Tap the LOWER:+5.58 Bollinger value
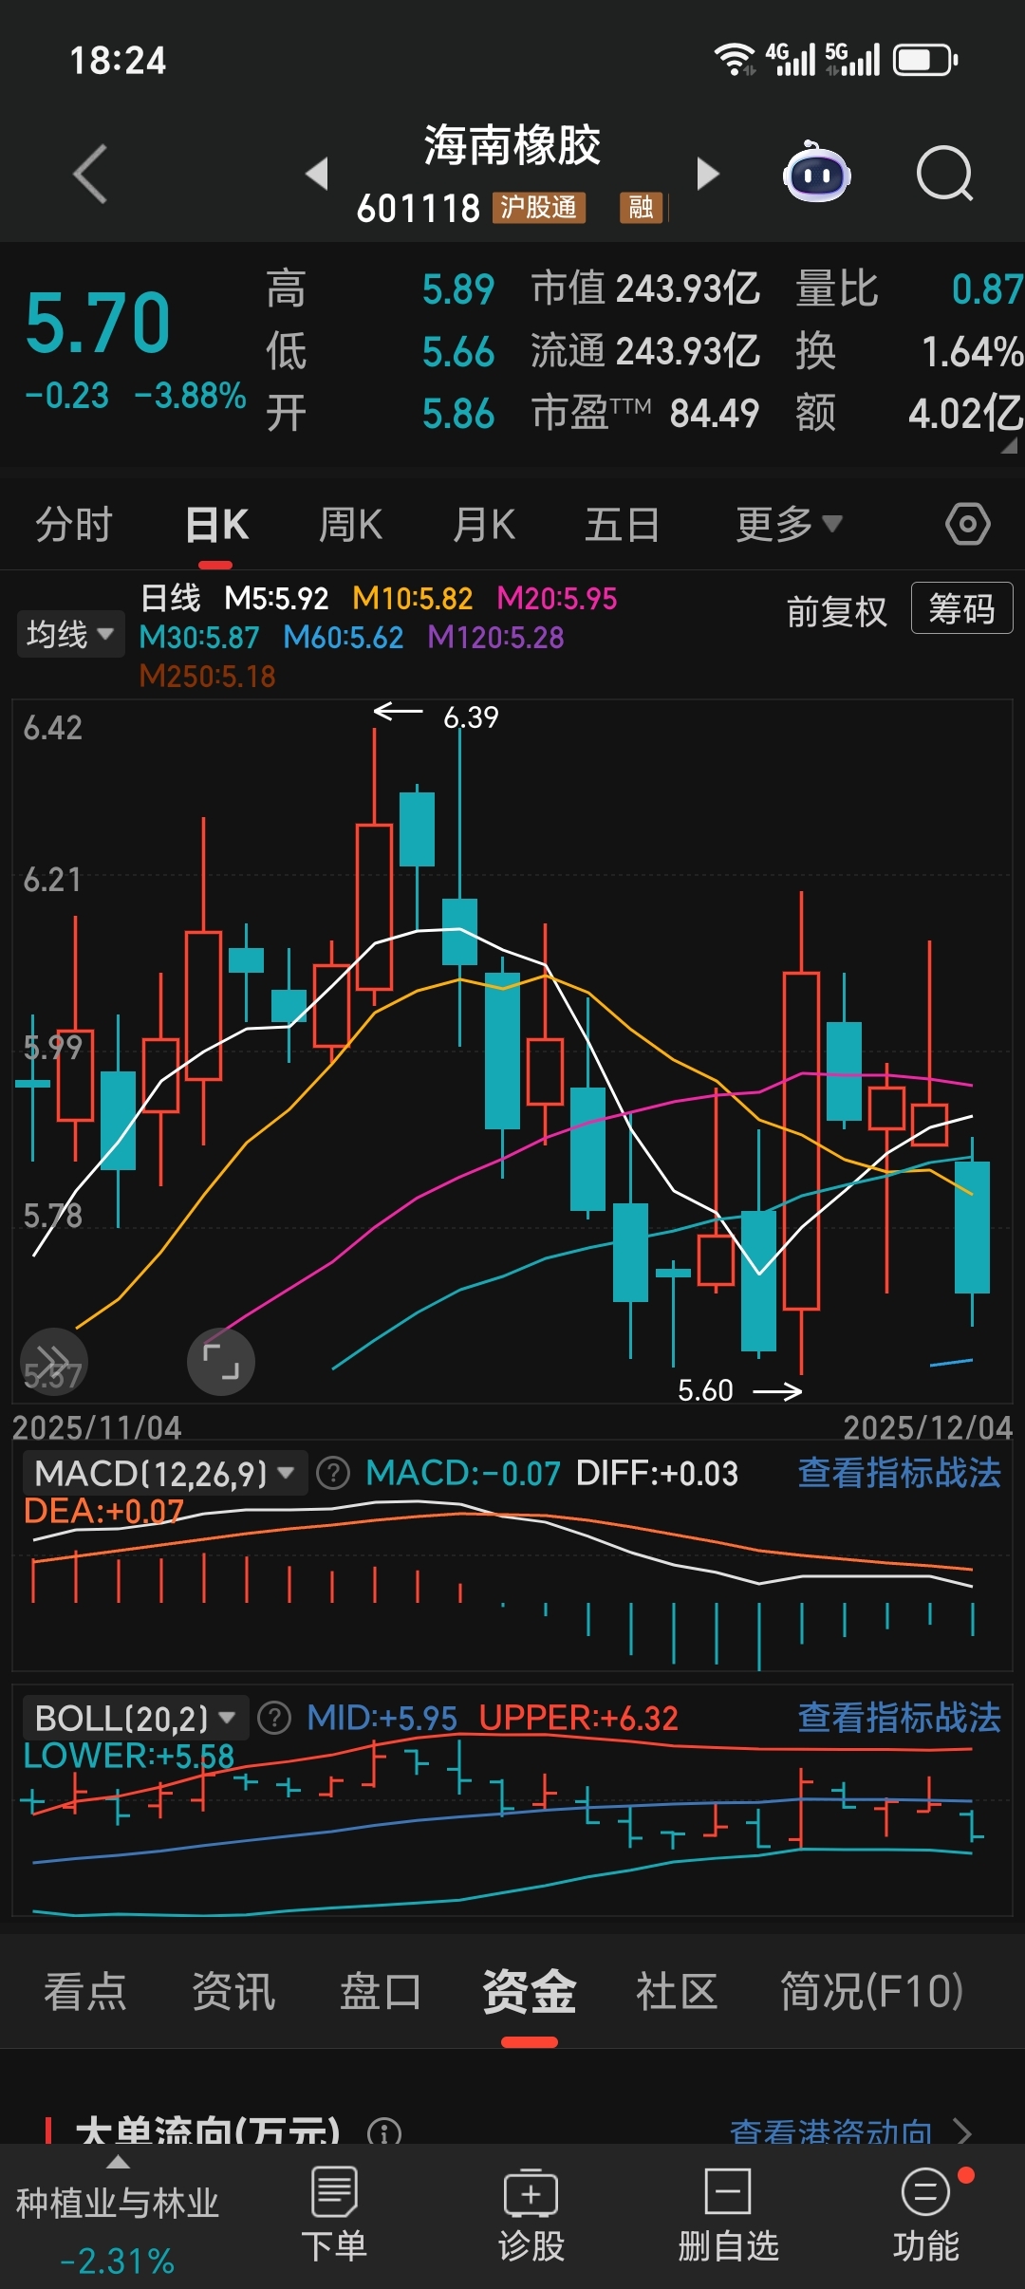The image size is (1025, 2289). [128, 1756]
